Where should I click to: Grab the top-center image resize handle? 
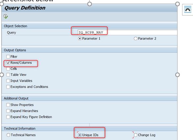pos(90,4)
